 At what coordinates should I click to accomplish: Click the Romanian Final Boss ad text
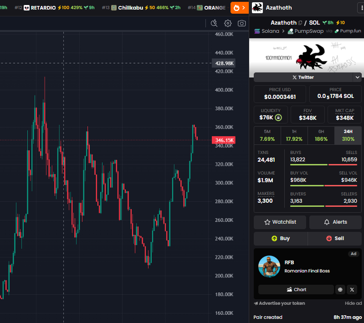(307, 271)
